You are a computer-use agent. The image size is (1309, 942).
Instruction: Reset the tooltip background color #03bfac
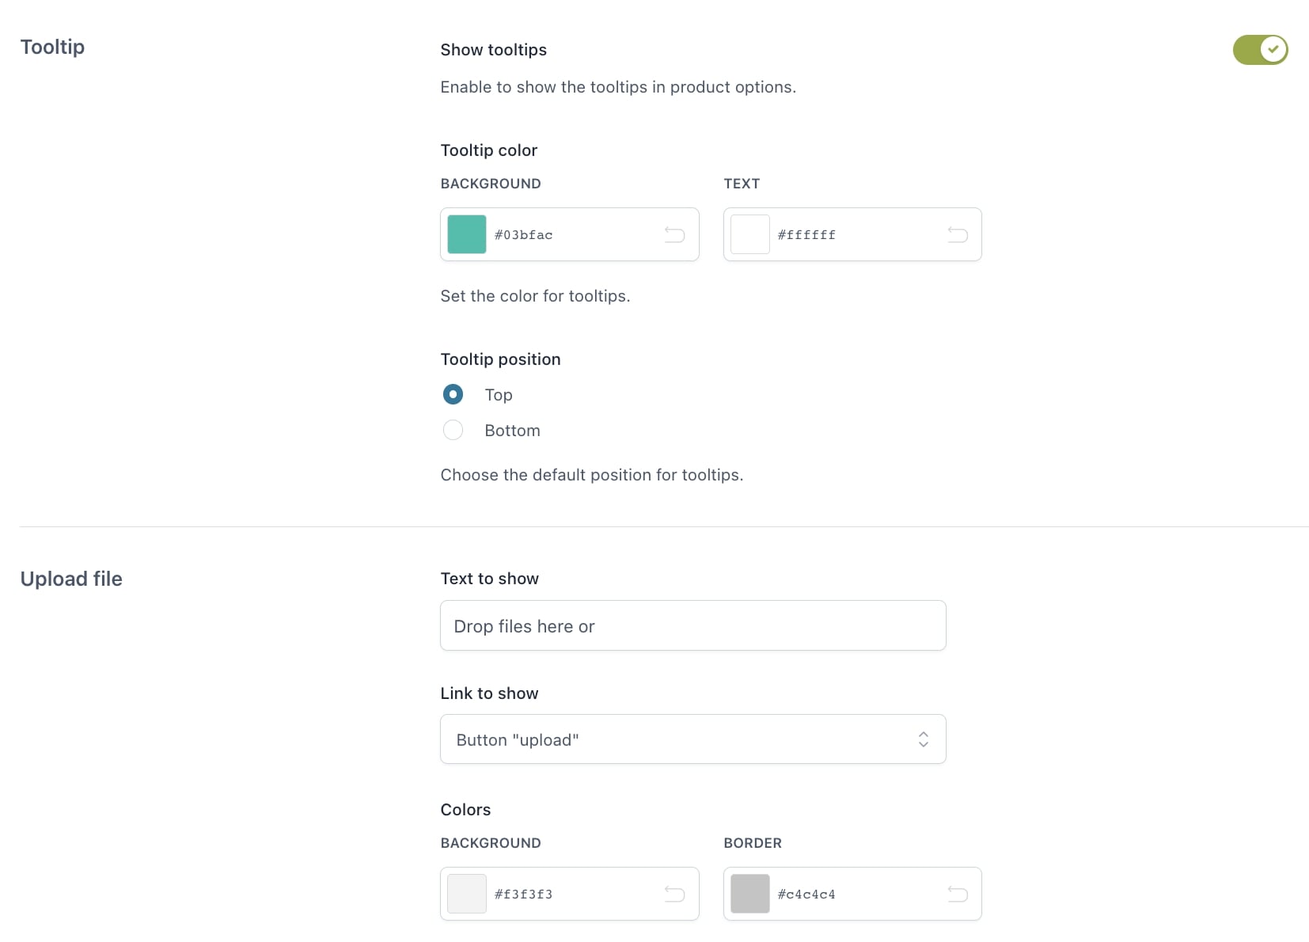tap(674, 234)
